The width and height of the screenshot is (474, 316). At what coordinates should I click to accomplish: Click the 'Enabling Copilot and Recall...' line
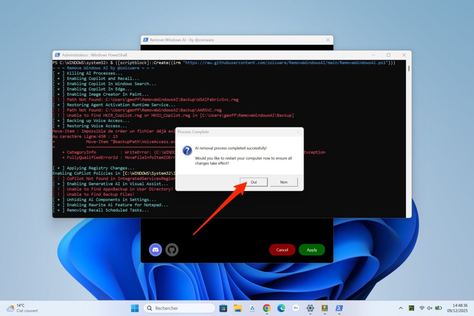pyautogui.click(x=96, y=78)
